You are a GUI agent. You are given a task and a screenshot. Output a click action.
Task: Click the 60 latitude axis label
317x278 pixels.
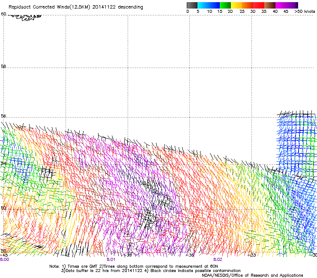click(x=3, y=14)
